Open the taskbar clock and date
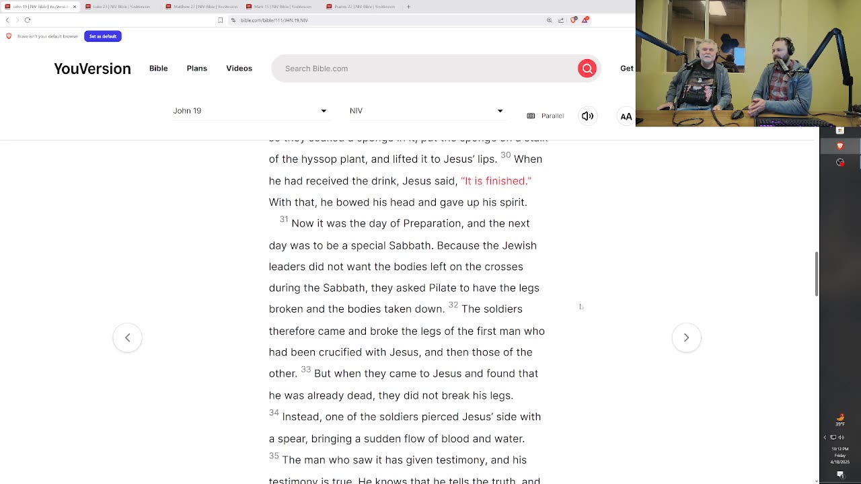Screen dimensions: 861x484 pos(840,455)
